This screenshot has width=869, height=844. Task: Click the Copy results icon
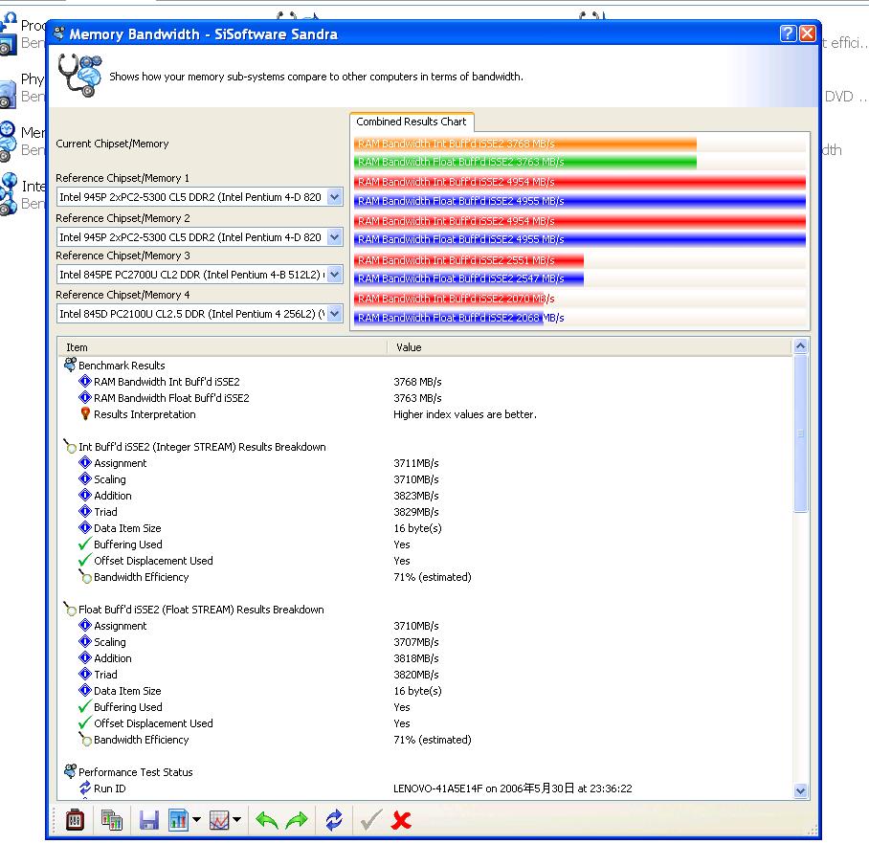(112, 820)
